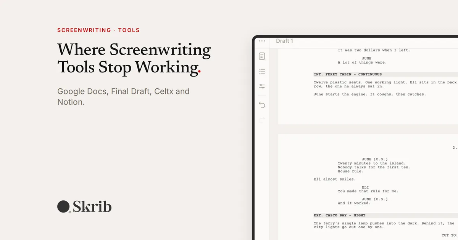Click the undo arrow icon
This screenshot has height=240, width=458.
(x=262, y=105)
